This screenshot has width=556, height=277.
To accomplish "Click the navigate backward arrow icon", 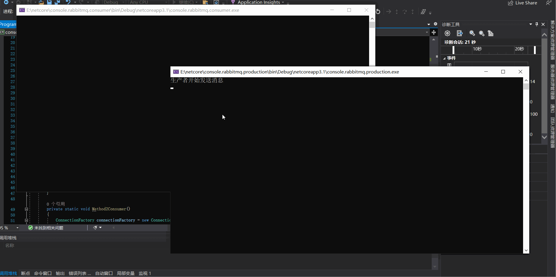I will pos(6,2).
